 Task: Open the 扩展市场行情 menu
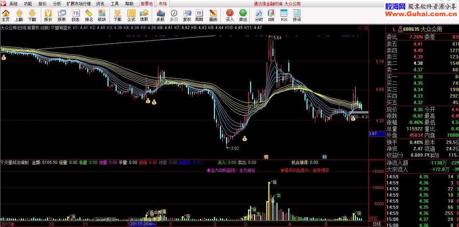click(x=78, y=4)
